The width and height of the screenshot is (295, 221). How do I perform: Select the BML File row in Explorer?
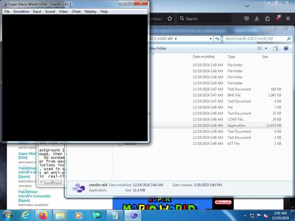point(216,95)
